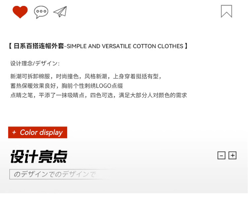Click the minus box icon
248x200 pixels.
222,155
